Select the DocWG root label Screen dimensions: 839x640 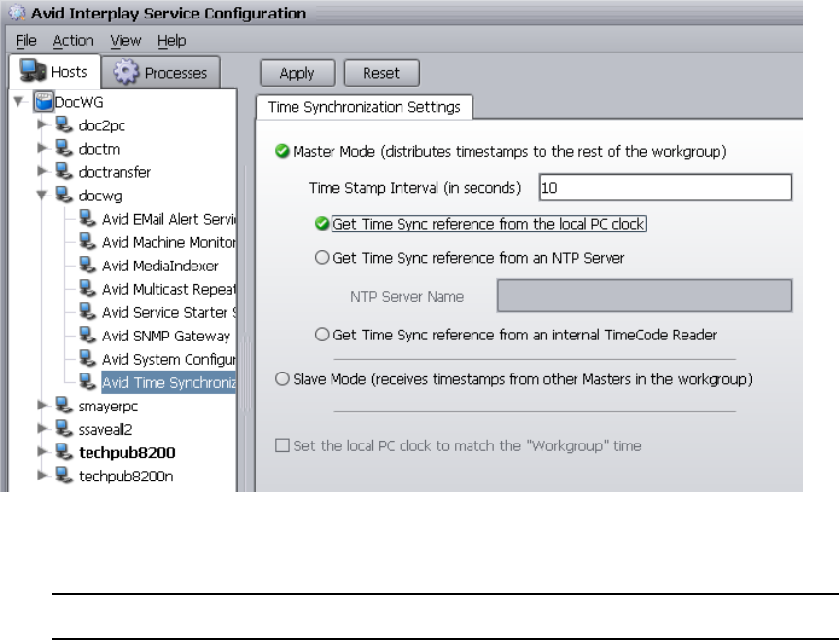[79, 102]
